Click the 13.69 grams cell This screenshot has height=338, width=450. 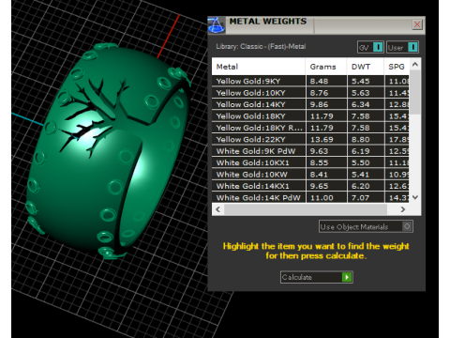click(x=326, y=139)
